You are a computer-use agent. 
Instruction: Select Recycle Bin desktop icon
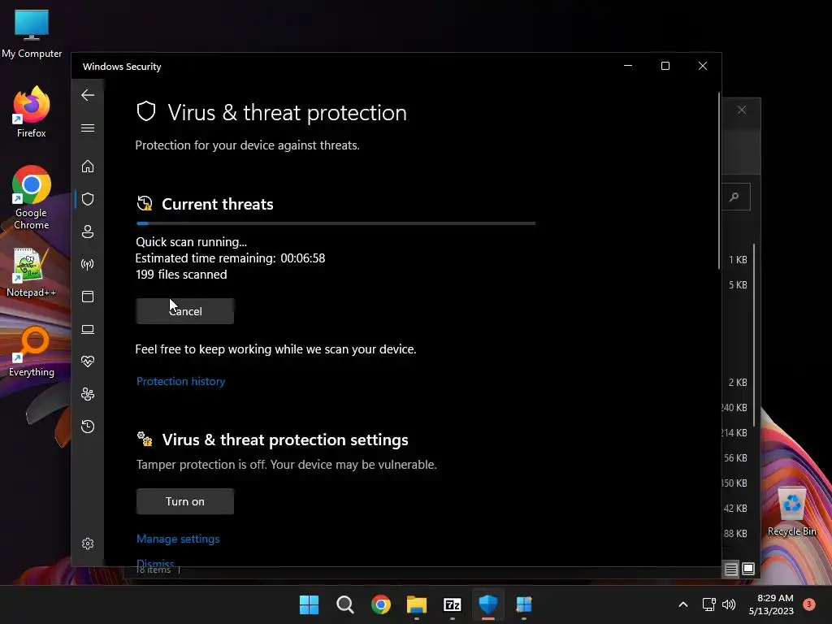791,511
